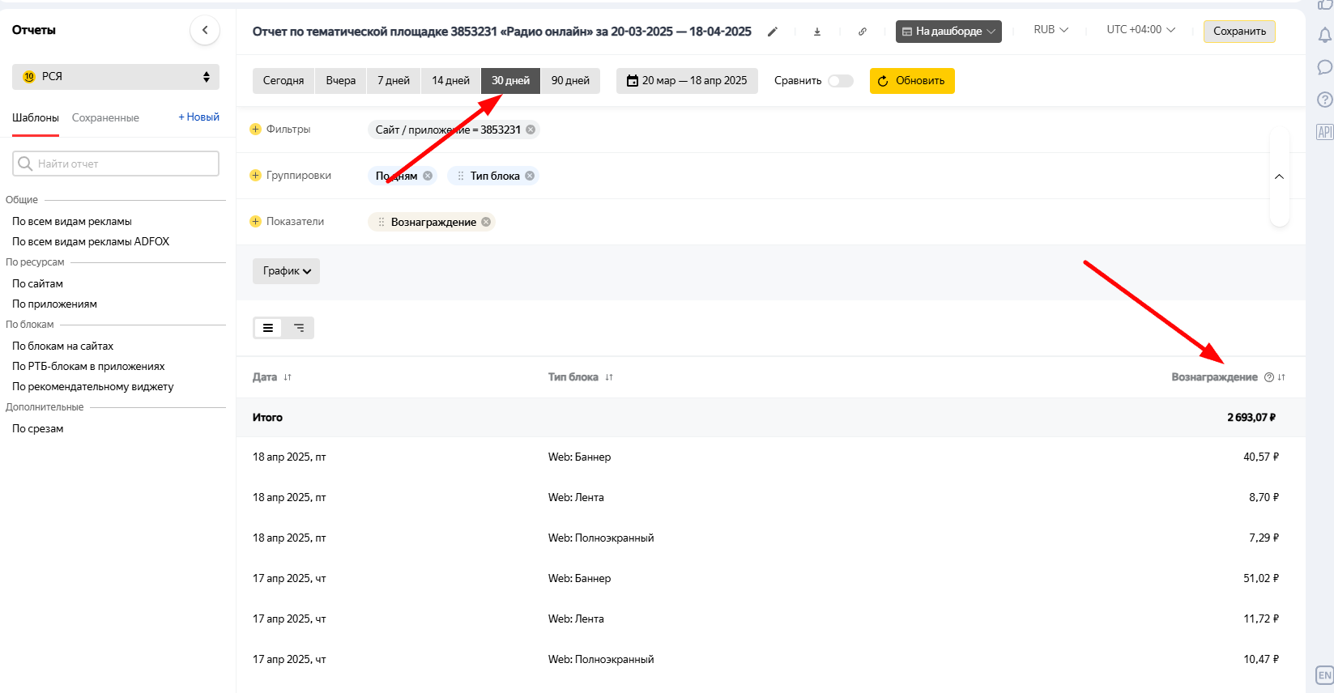This screenshot has height=693, width=1334.
Task: Switch to Сохраненные tab
Action: pyautogui.click(x=105, y=118)
